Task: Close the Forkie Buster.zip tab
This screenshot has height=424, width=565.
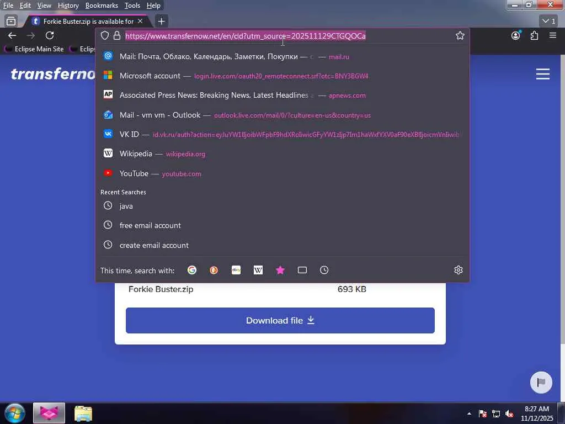Action: pos(140,22)
